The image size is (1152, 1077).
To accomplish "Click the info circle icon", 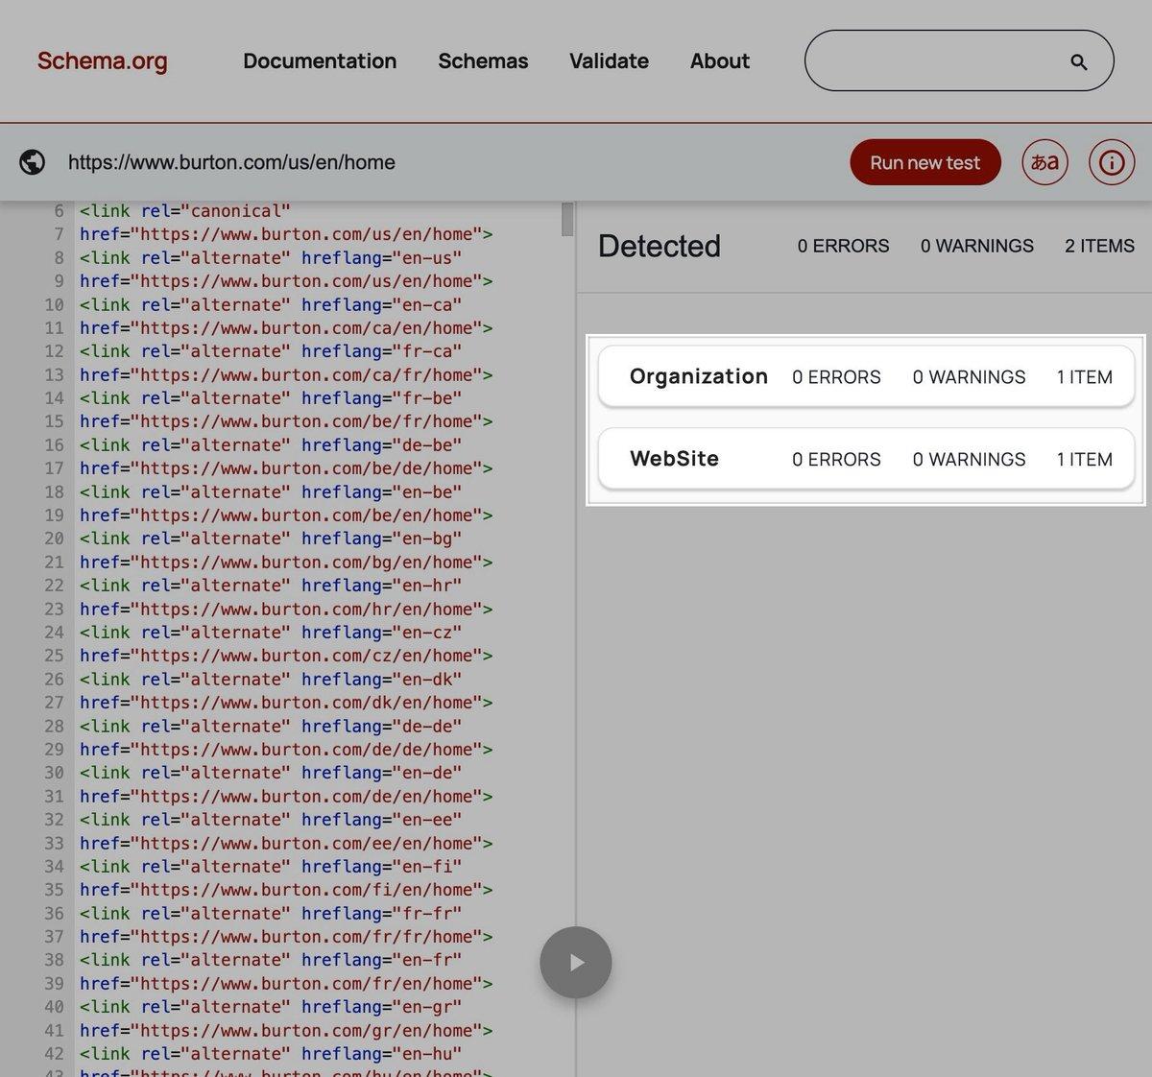I will coord(1111,162).
